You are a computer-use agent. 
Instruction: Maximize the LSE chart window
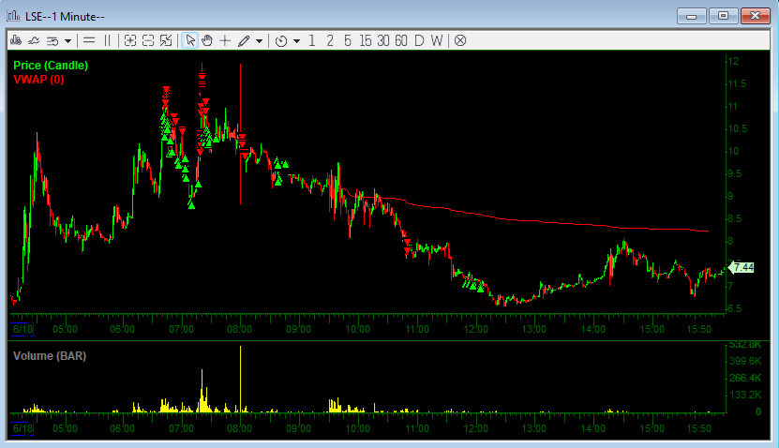pos(724,16)
